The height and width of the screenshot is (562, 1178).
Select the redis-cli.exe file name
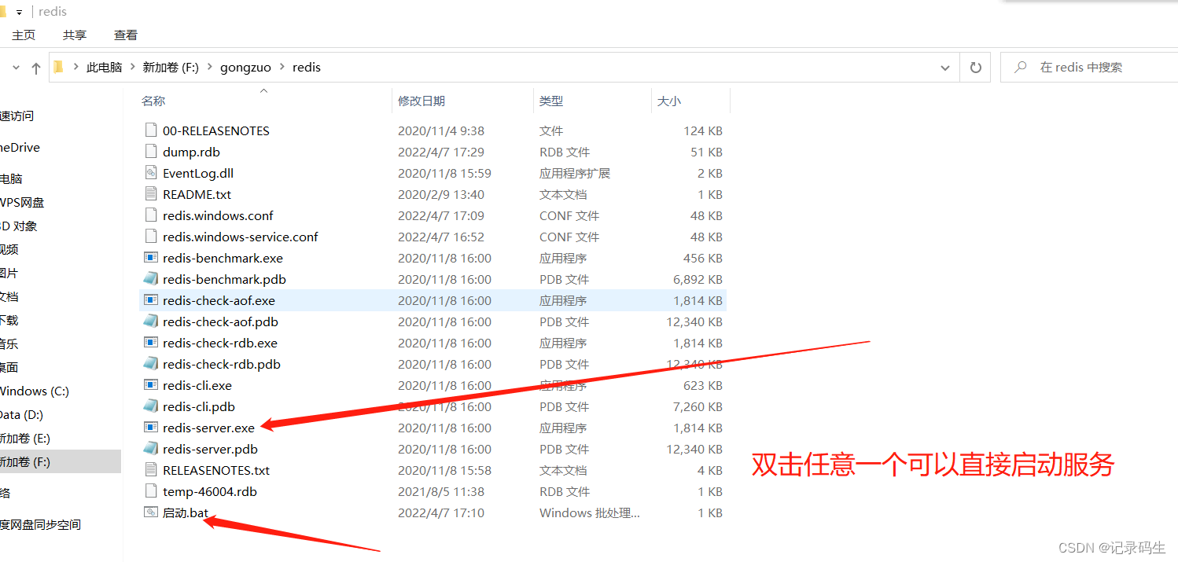[197, 385]
